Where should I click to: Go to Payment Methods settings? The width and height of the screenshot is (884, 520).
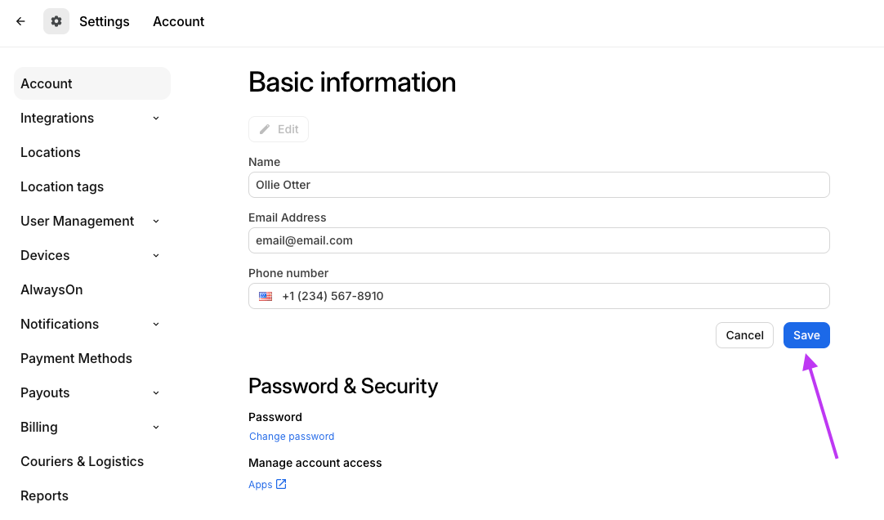click(76, 358)
